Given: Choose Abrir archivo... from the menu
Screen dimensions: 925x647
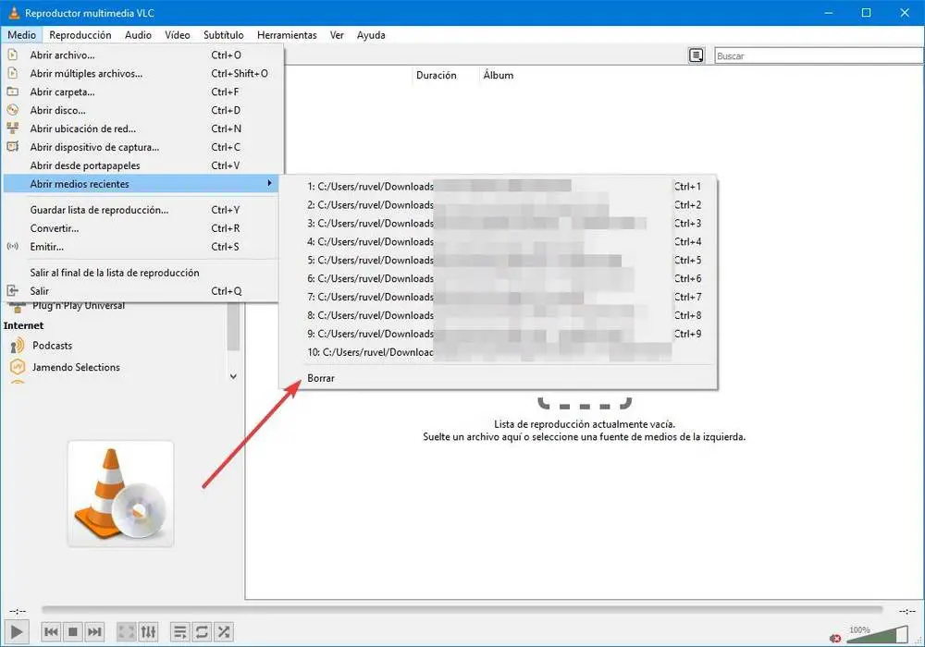Looking at the screenshot, I should coord(142,55).
